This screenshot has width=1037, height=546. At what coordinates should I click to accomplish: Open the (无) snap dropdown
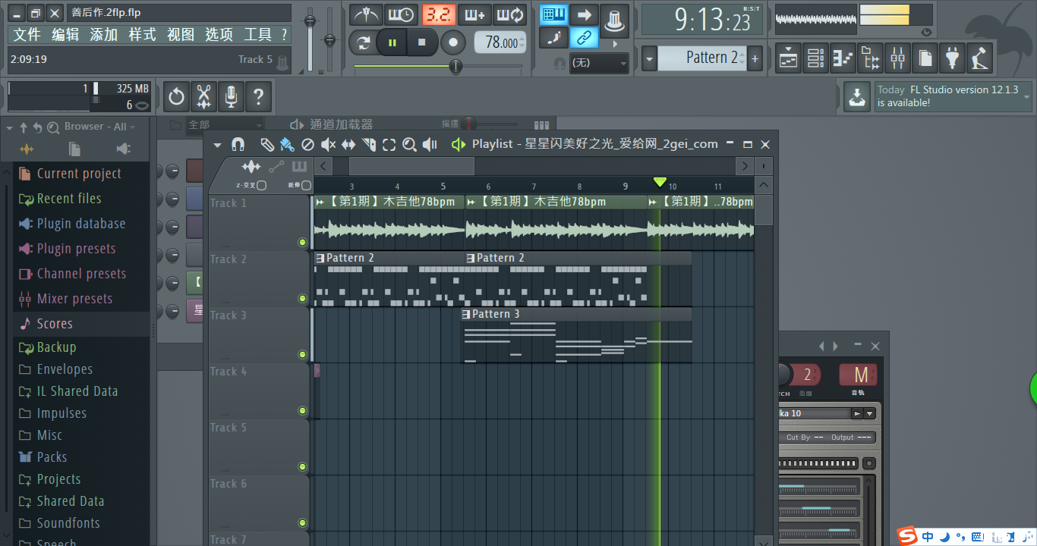pyautogui.click(x=599, y=63)
